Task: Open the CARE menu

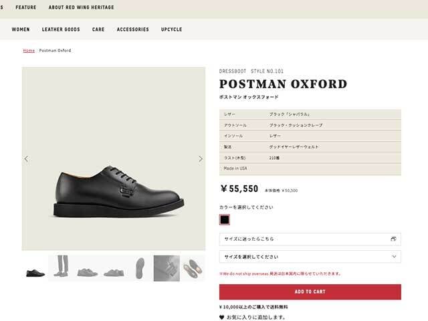Action: 98,29
